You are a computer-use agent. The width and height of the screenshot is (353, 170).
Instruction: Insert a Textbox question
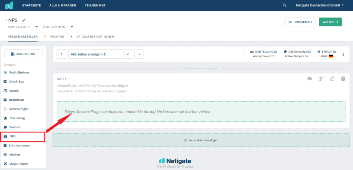click(x=12, y=127)
